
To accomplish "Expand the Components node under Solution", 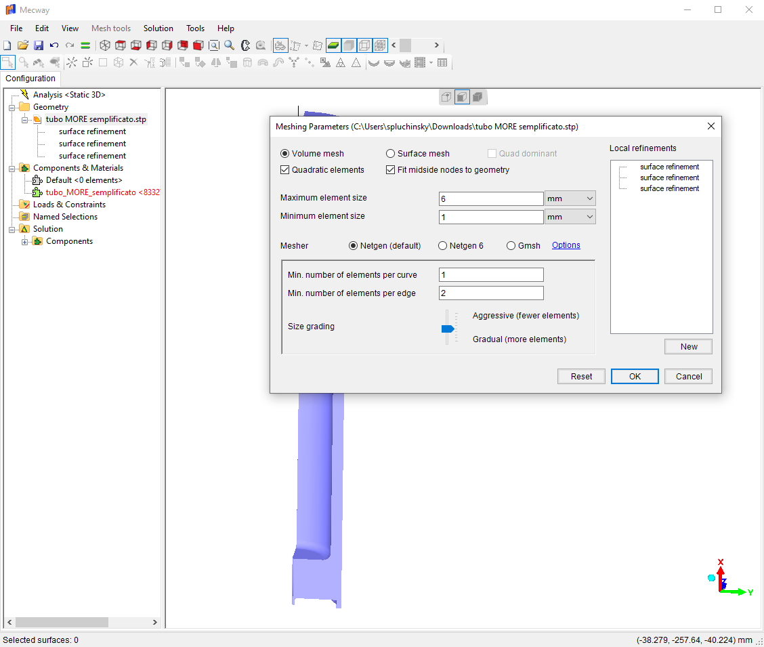I will [x=24, y=241].
